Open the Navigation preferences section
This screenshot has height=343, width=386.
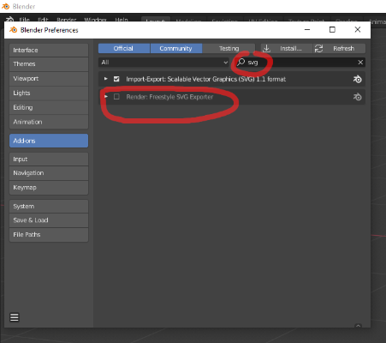[x=49, y=173]
